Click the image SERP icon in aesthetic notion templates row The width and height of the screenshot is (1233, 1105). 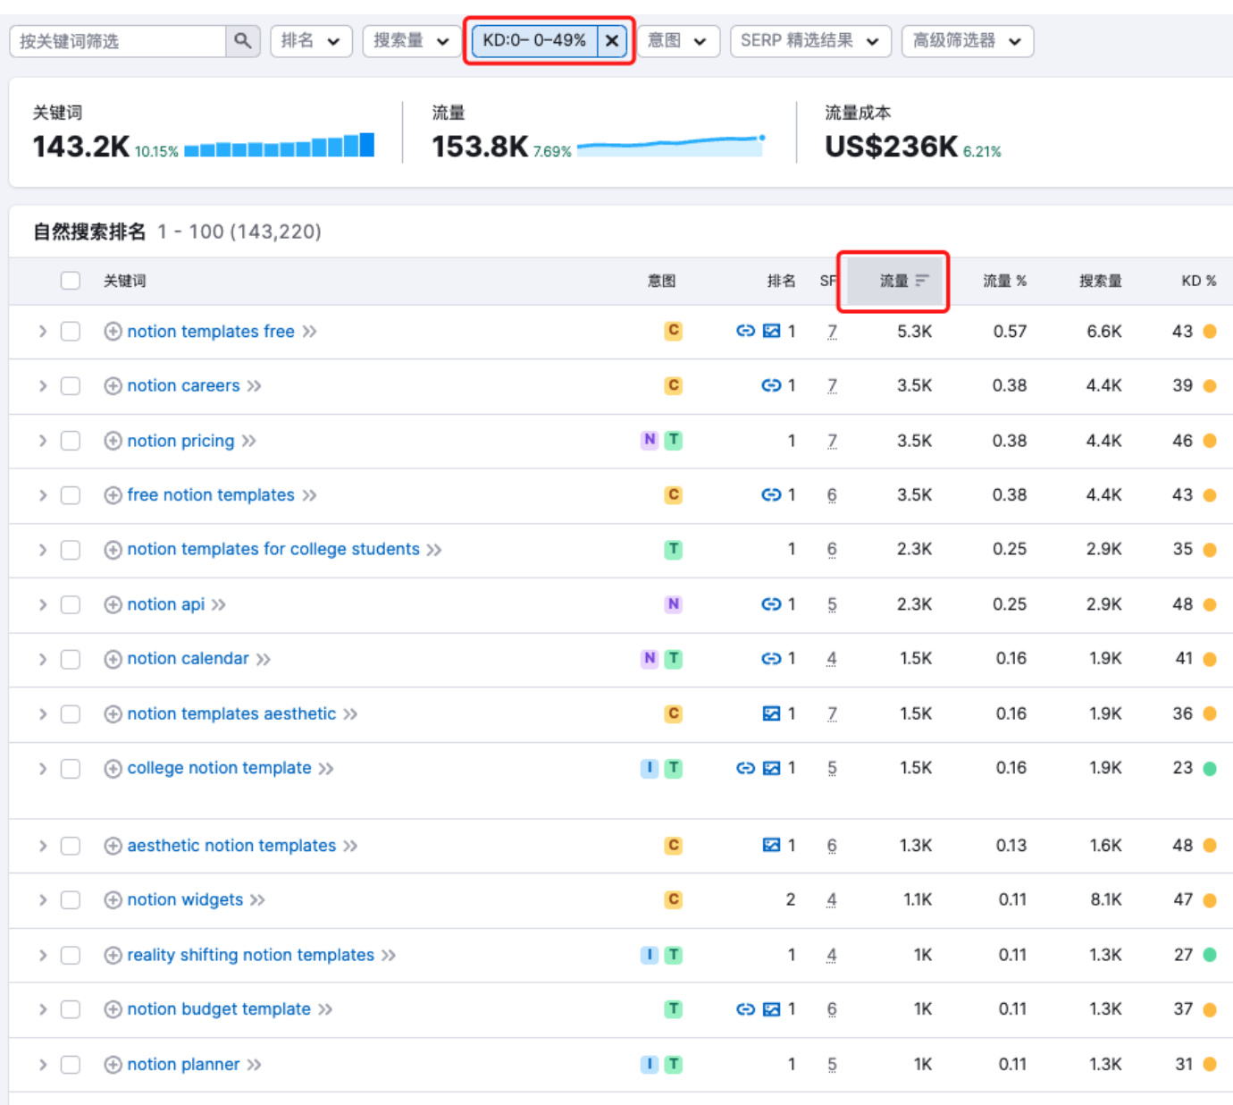(771, 845)
